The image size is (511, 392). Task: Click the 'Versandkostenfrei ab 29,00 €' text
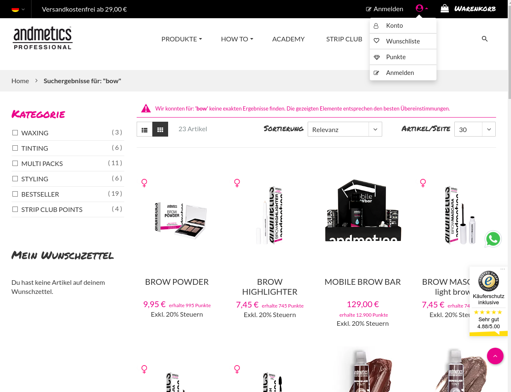(x=84, y=9)
